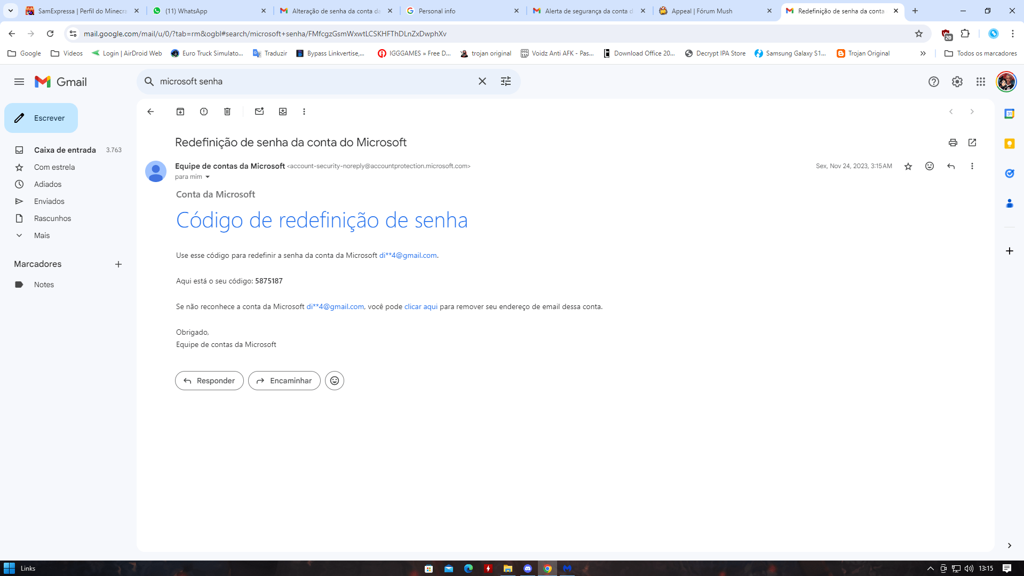Click Responder button
The width and height of the screenshot is (1024, 576).
(209, 381)
